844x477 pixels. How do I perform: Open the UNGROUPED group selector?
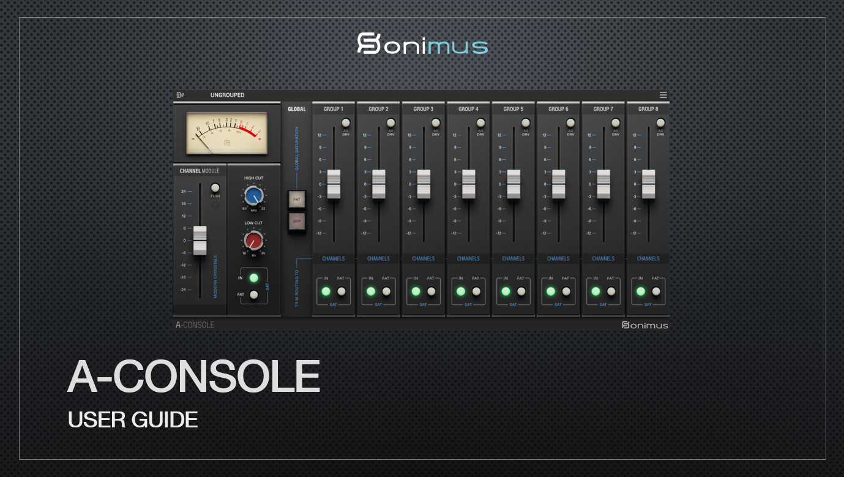227,95
